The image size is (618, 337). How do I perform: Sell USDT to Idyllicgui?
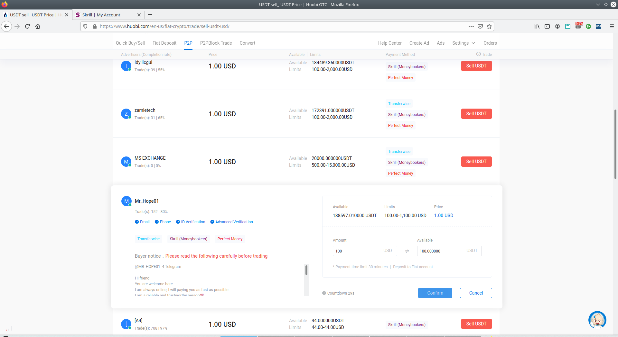pyautogui.click(x=476, y=66)
